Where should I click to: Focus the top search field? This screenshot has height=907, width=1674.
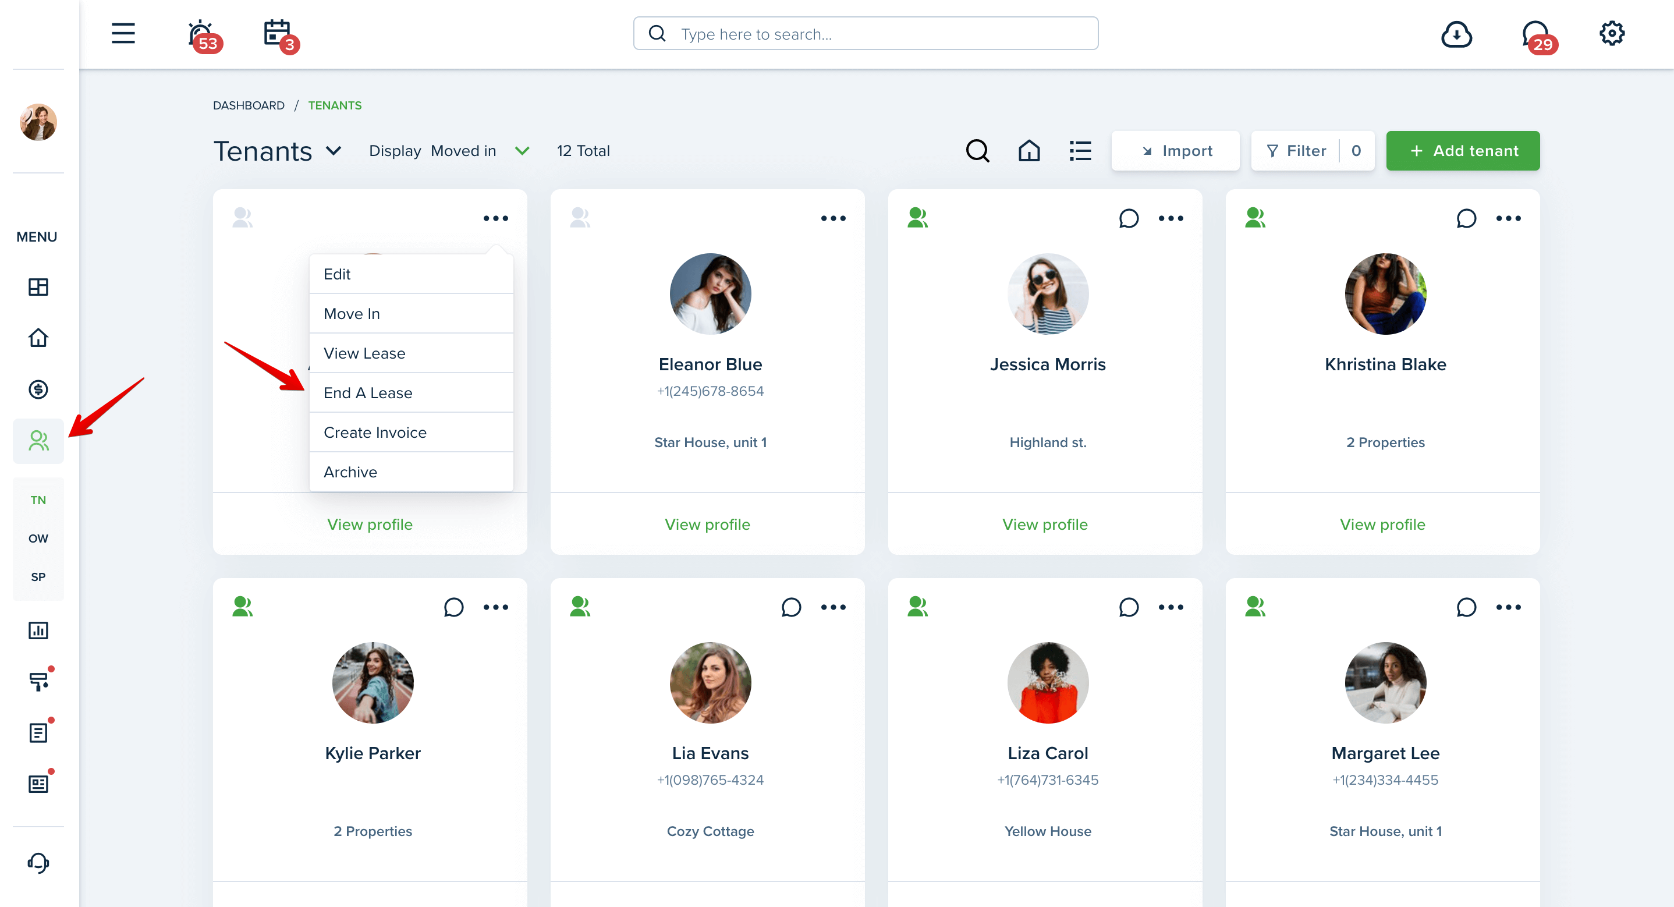point(865,33)
